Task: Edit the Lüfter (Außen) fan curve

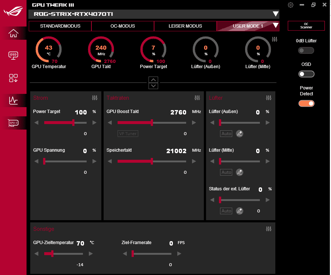Action: [239, 134]
